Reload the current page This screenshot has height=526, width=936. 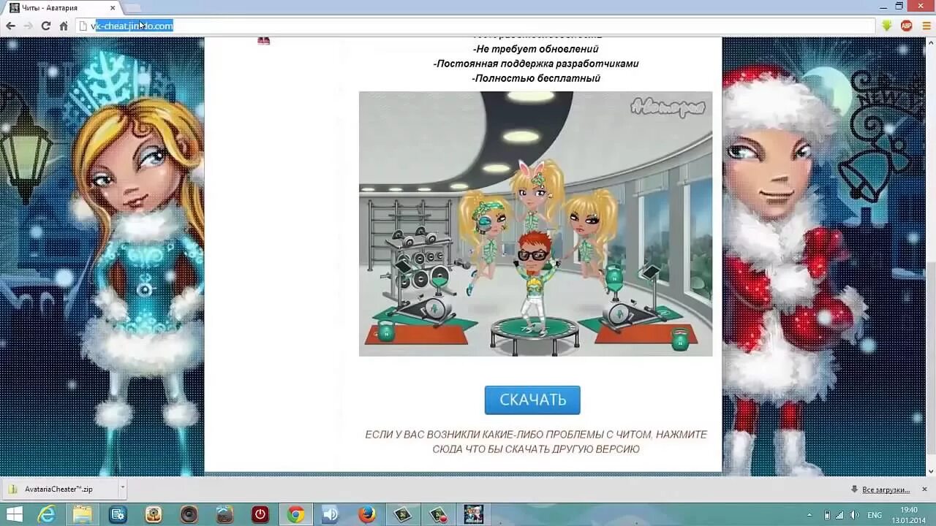pyautogui.click(x=45, y=26)
